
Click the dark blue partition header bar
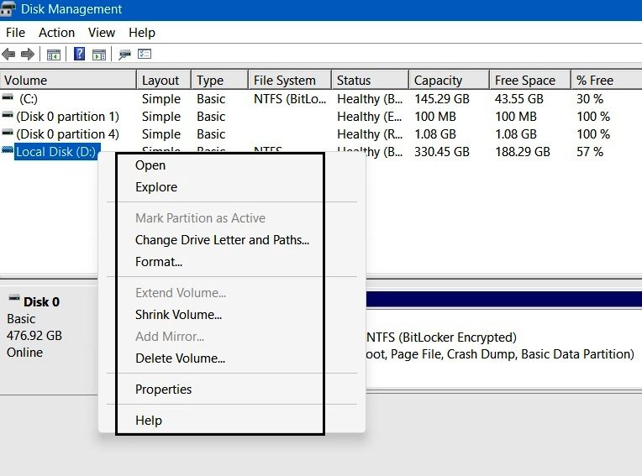(x=504, y=299)
